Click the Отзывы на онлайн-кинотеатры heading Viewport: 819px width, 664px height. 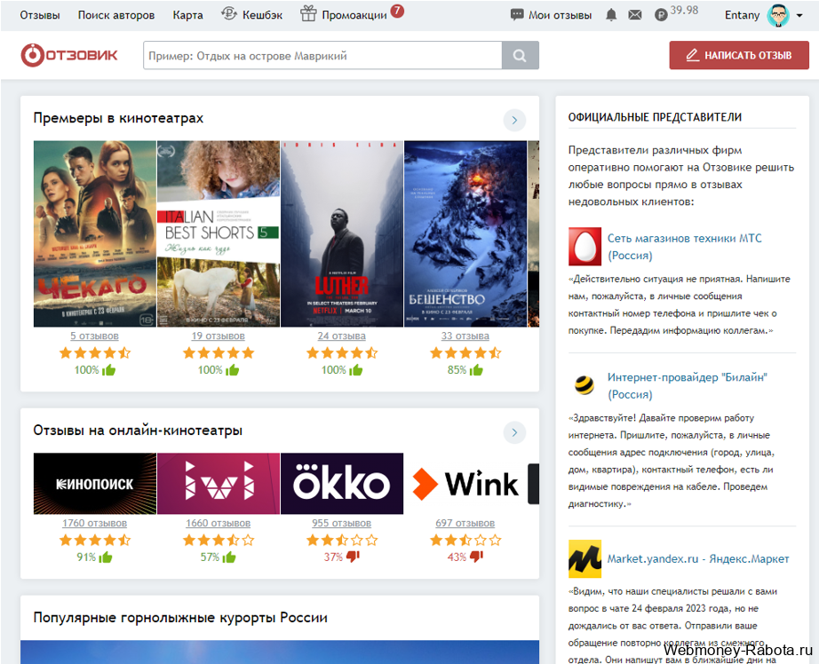(138, 431)
